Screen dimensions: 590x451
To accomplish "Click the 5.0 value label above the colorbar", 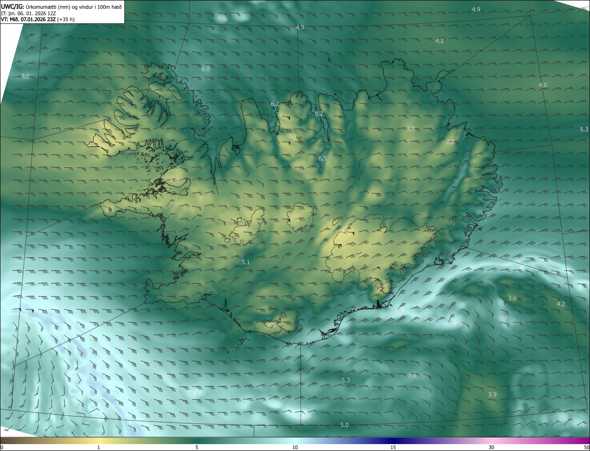I will (344, 425).
